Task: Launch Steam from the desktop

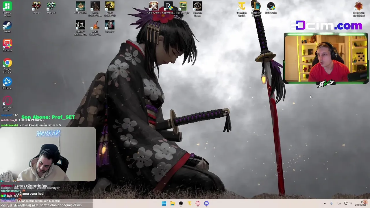Action: coord(7,27)
